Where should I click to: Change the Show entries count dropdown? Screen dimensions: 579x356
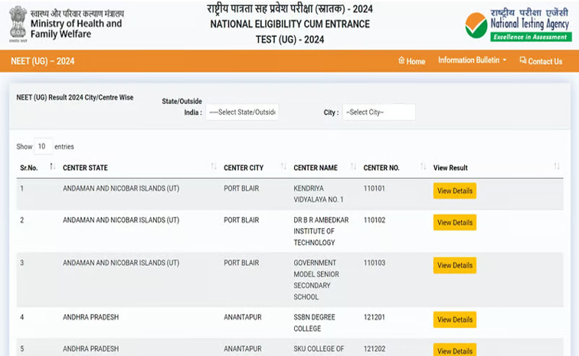(43, 146)
